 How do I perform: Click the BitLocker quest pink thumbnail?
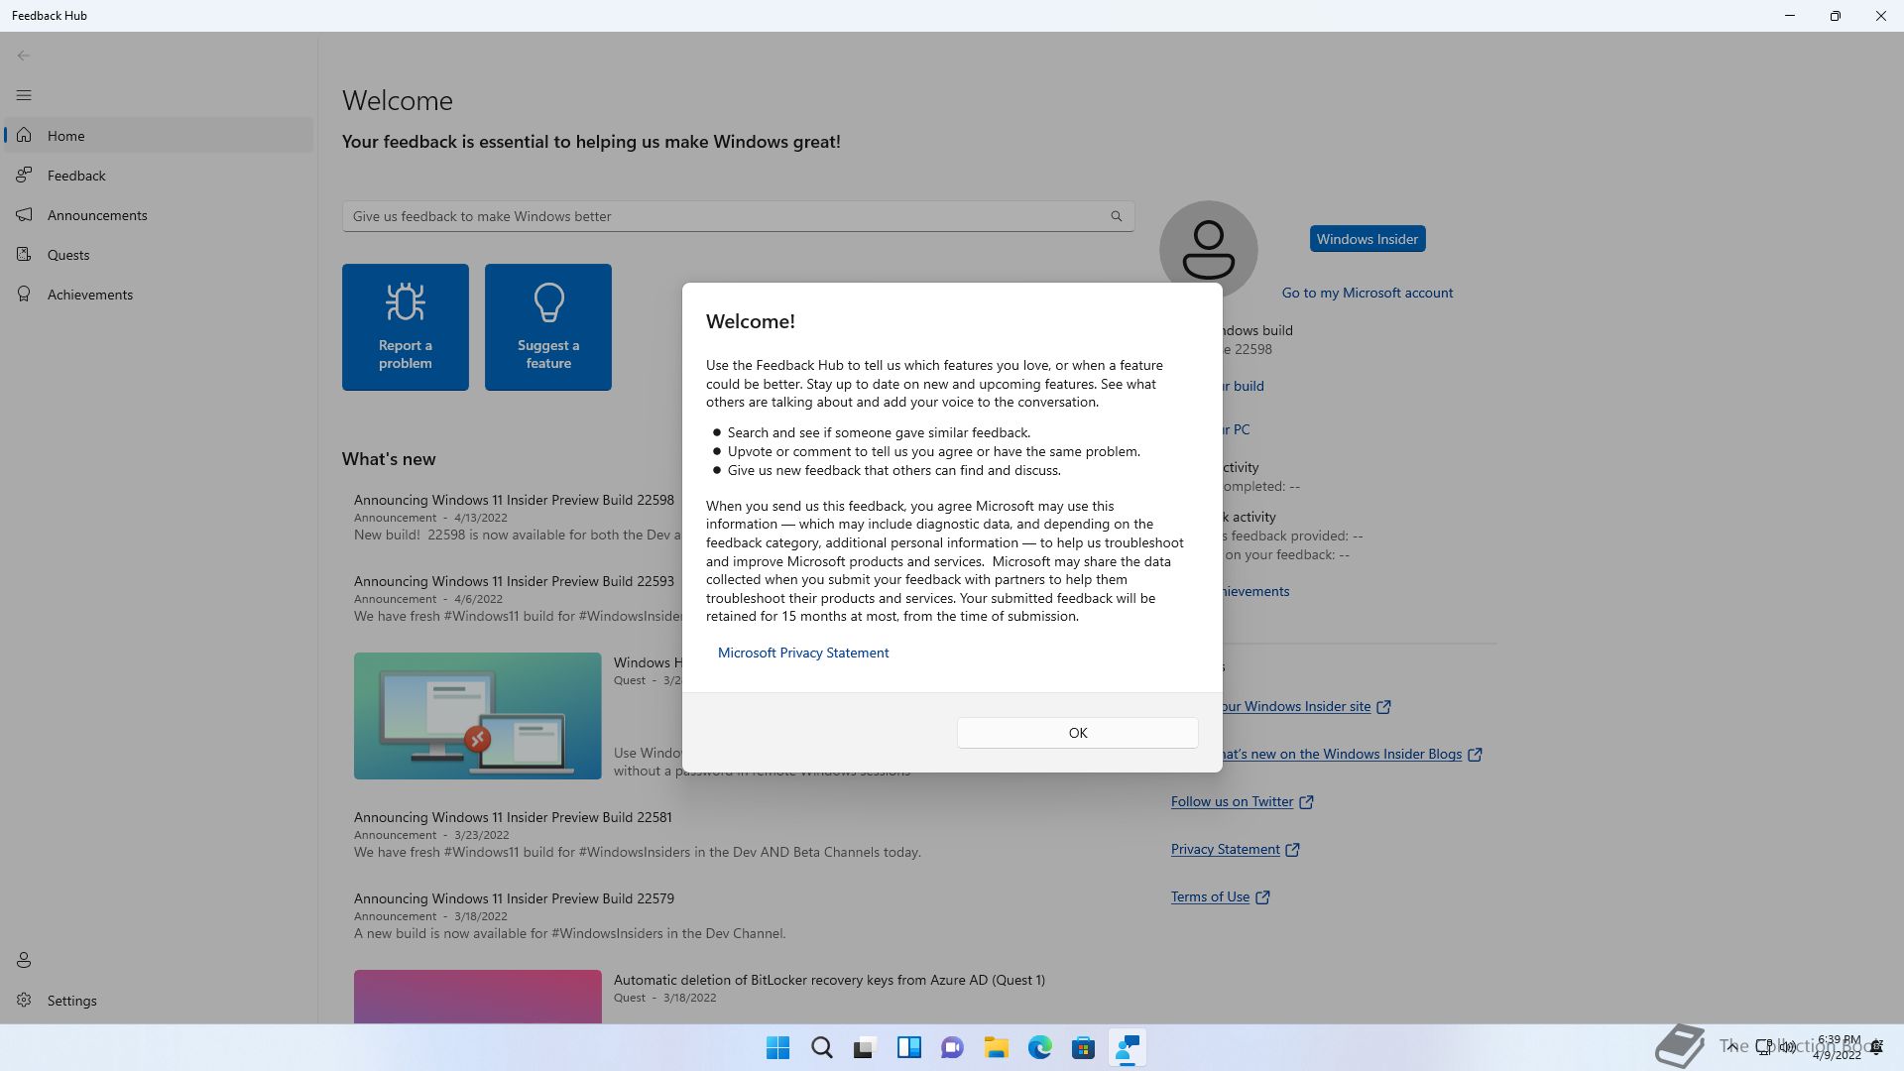(478, 997)
